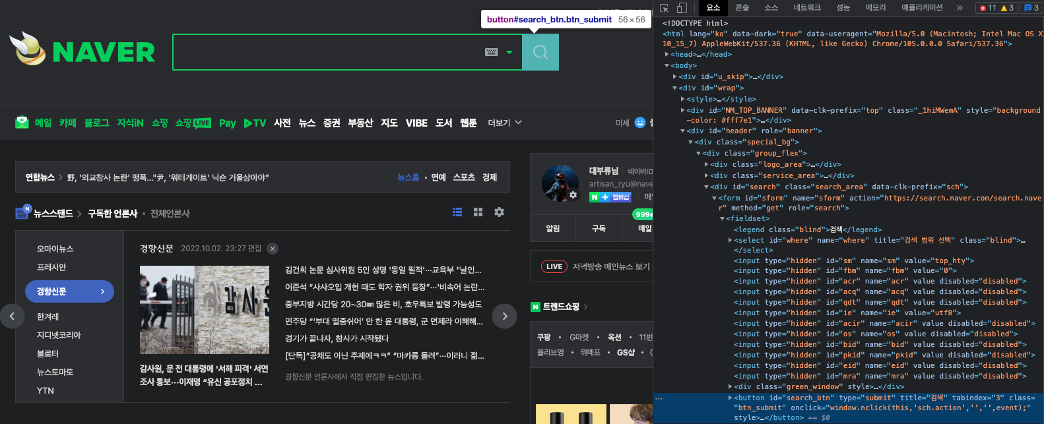The width and height of the screenshot is (1044, 424).
Task: Open LIVE 저녁방송 메인뉴스 보기 button
Action: tap(595, 266)
